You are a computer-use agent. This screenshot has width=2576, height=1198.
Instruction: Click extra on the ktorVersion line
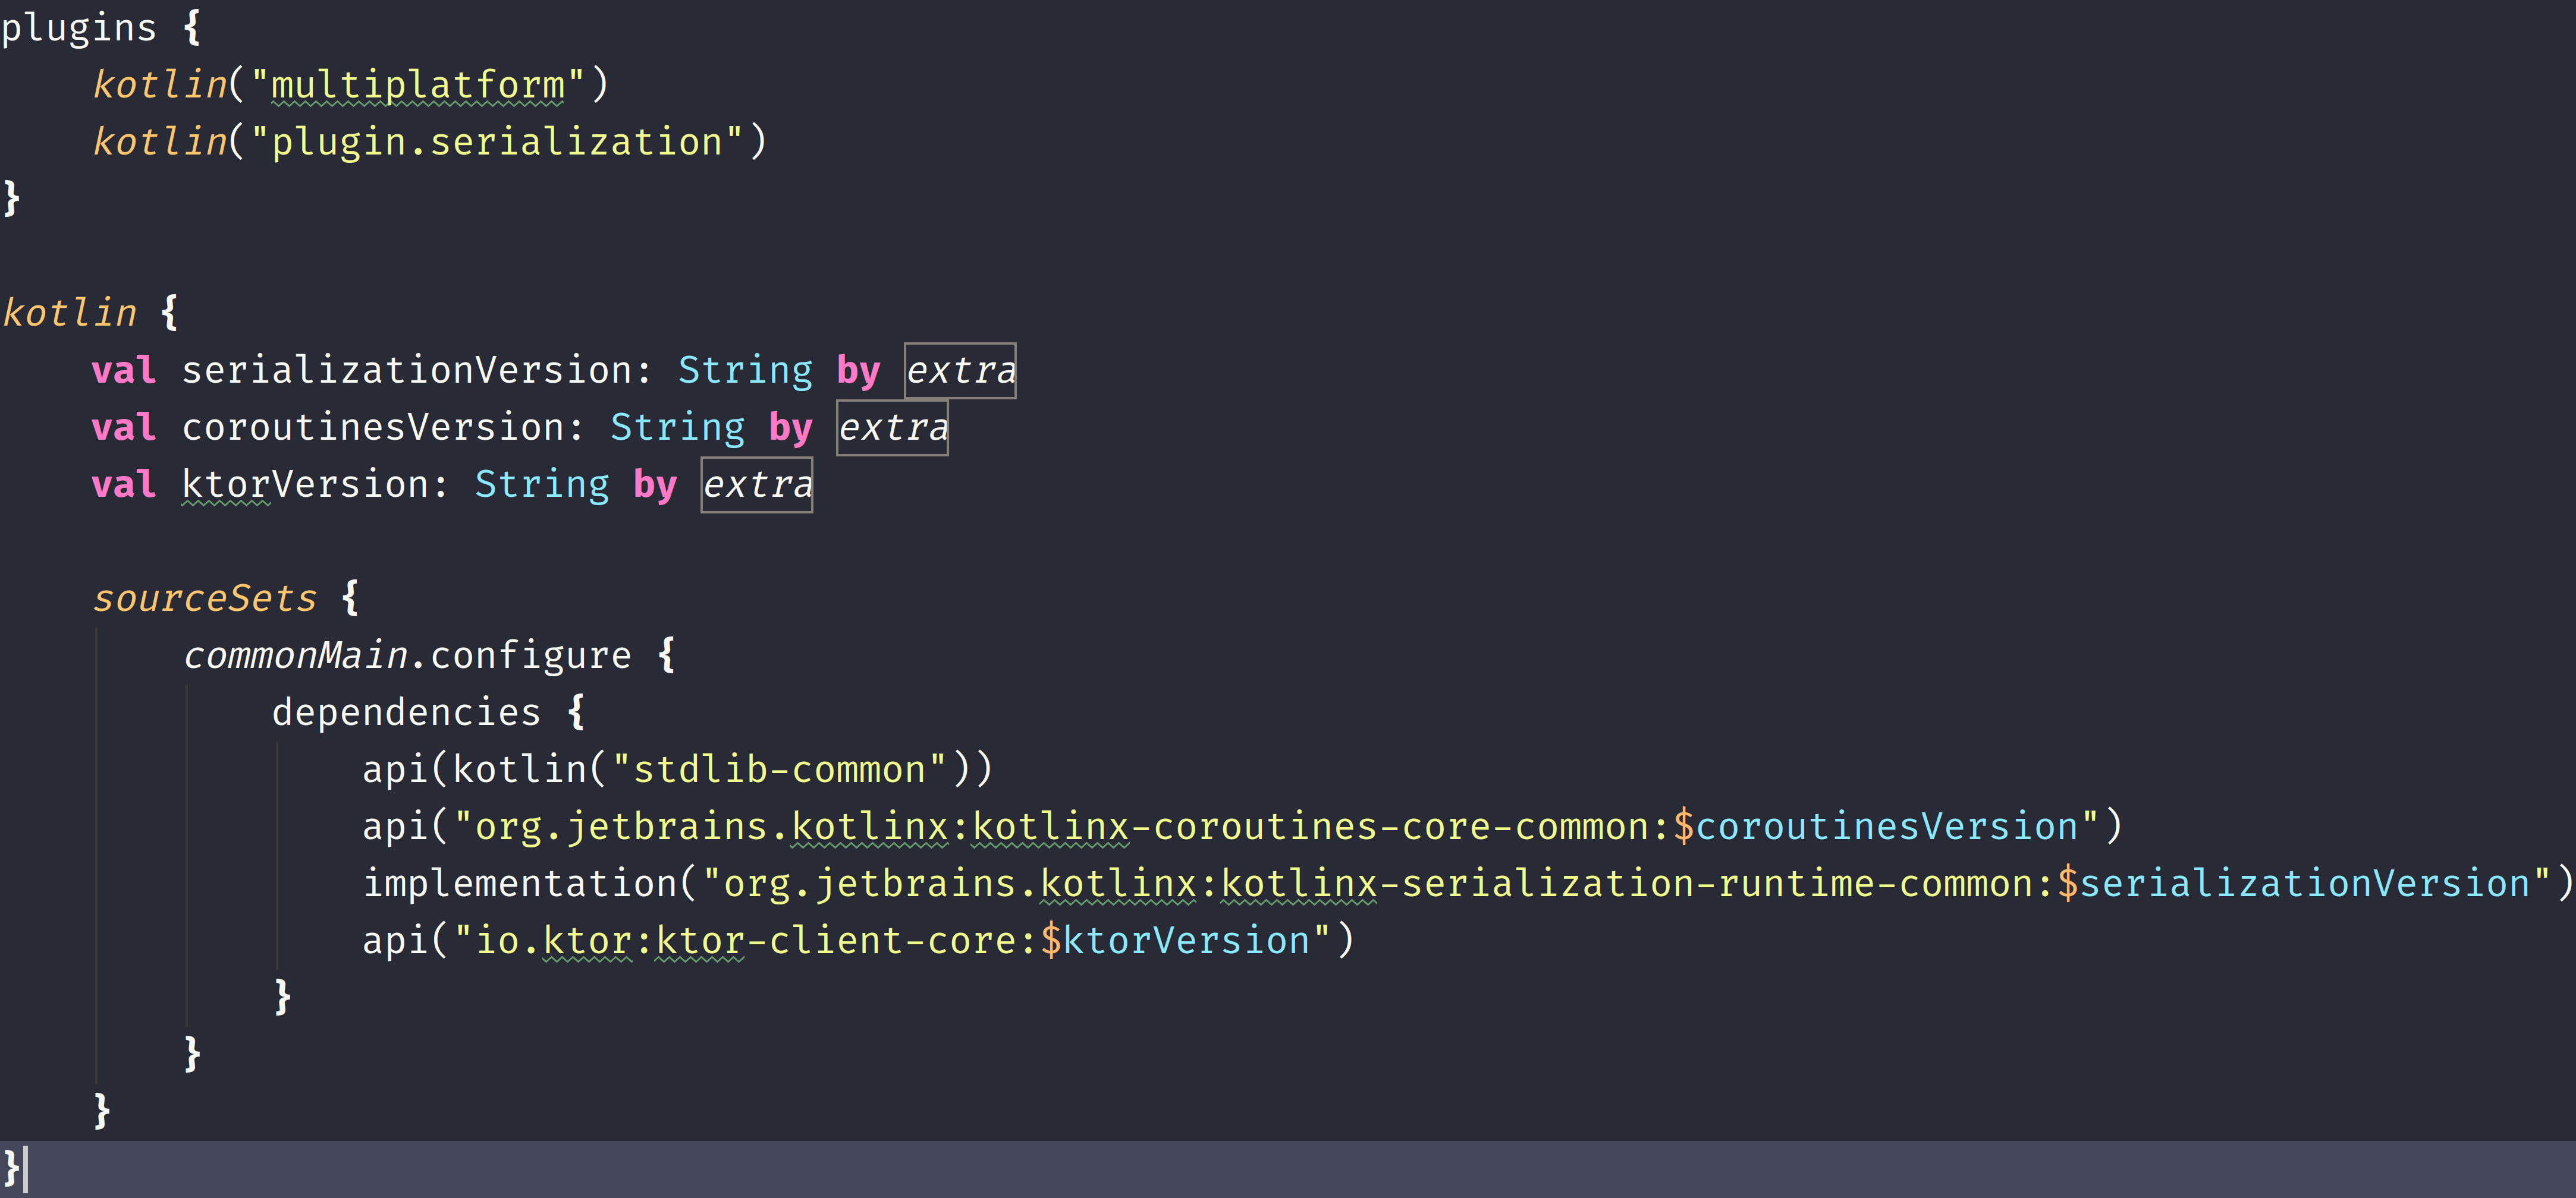757,484
